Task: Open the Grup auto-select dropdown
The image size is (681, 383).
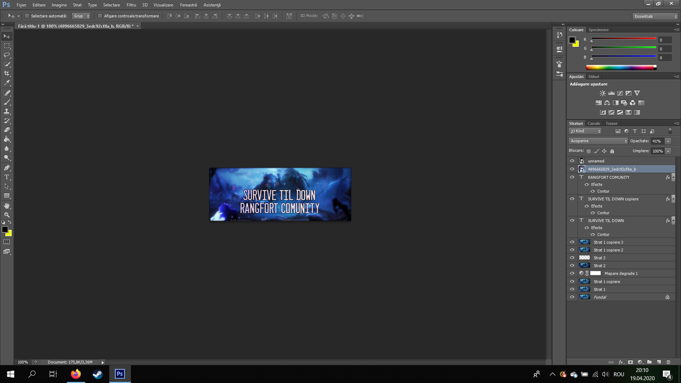Action: click(81, 16)
